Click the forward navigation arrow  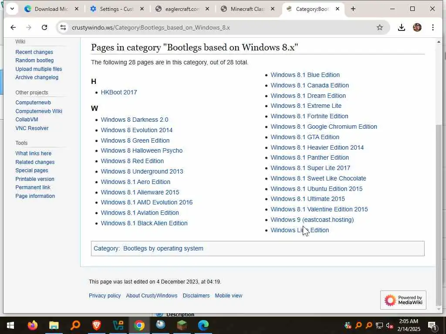(28, 27)
